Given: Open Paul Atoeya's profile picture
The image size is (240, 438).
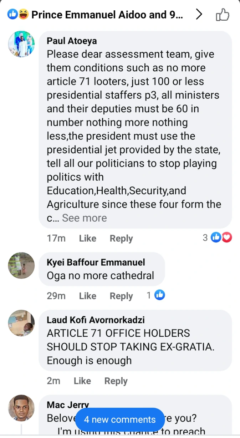Looking at the screenshot, I should (x=21, y=44).
